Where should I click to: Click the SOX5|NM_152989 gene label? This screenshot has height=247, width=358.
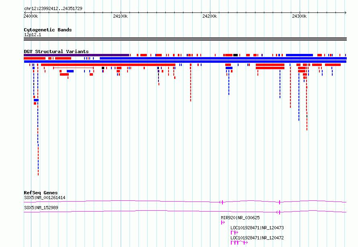41,208
